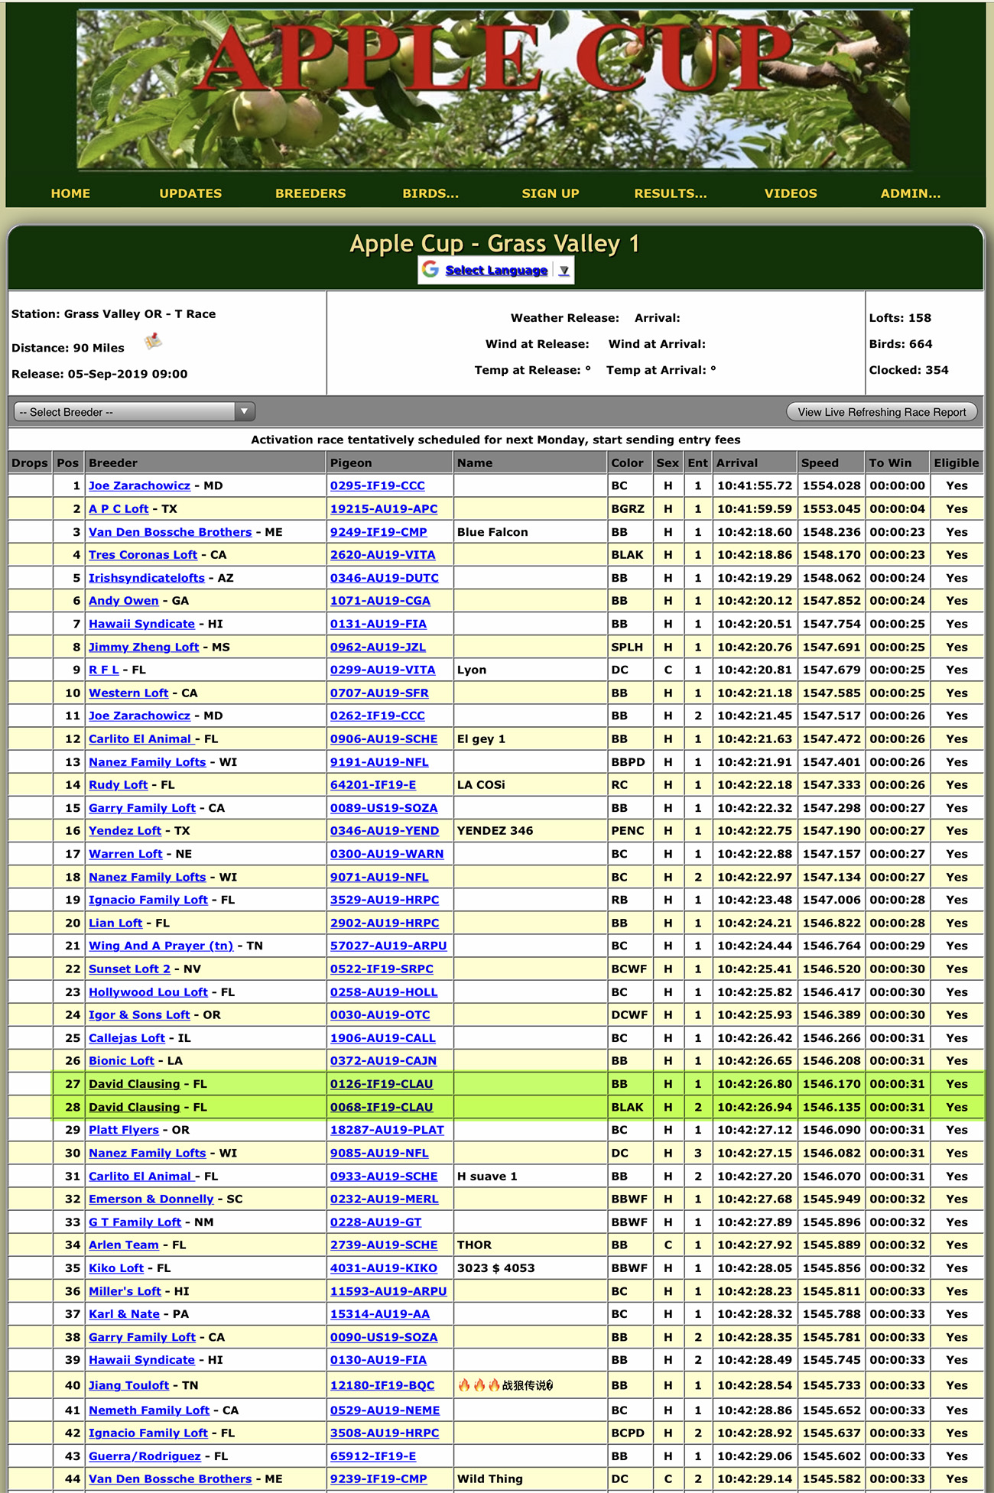Open Jimmy Zheng Loft breeder link
Screen dimensions: 994x1493
coord(144,647)
